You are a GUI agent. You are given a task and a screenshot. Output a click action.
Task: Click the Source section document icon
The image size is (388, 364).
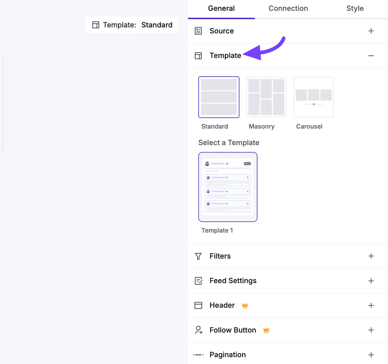(x=198, y=31)
